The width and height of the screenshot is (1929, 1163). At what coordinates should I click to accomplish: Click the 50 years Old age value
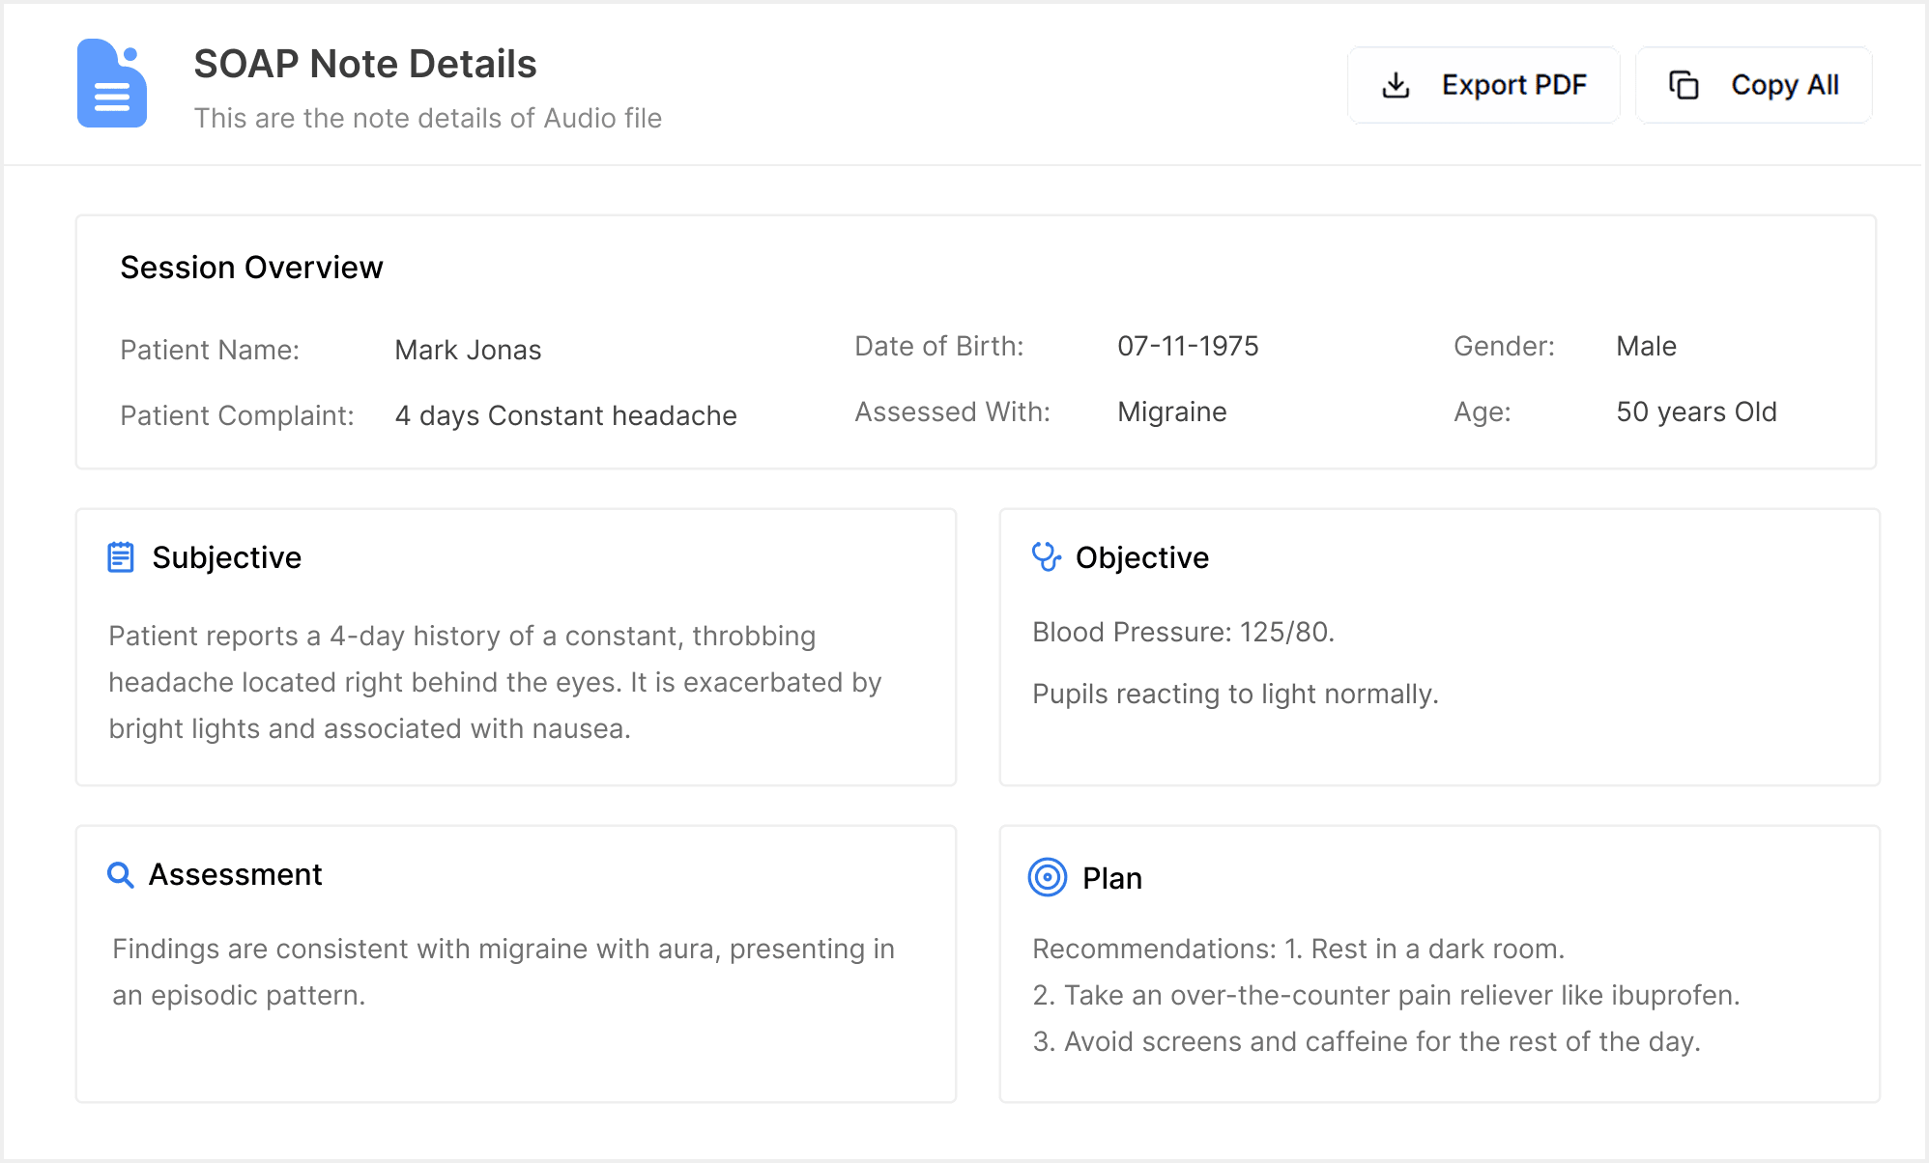1696,411
